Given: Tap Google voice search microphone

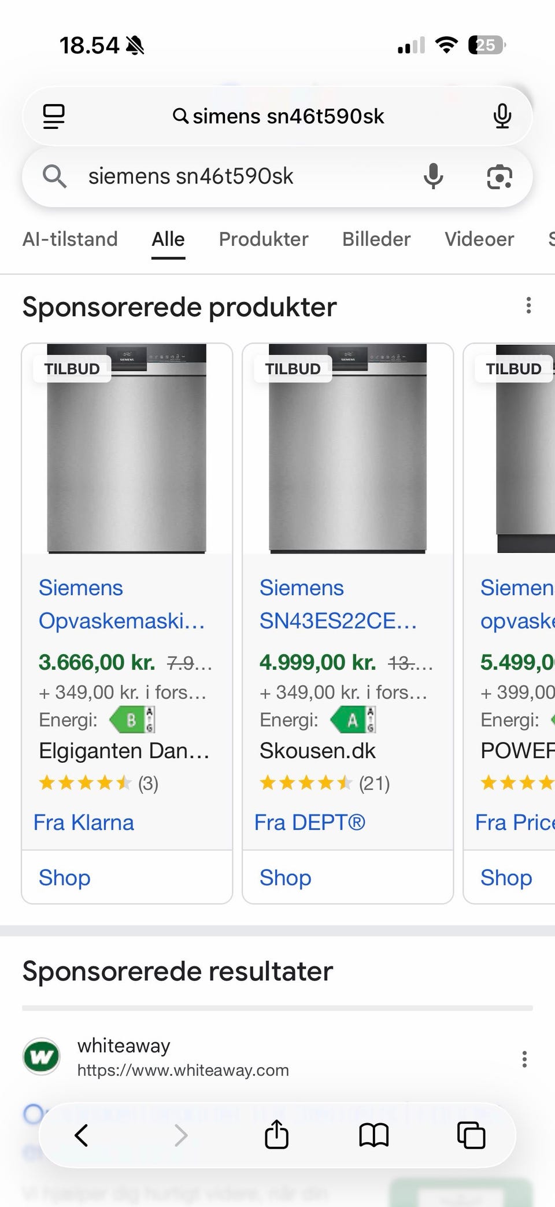Looking at the screenshot, I should (x=433, y=176).
